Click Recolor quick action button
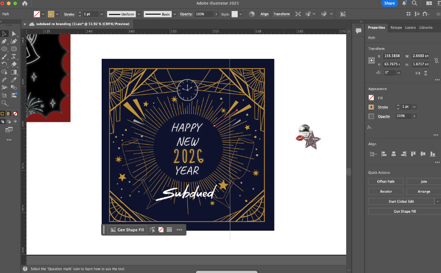This screenshot has height=273, width=441. pyautogui.click(x=386, y=191)
